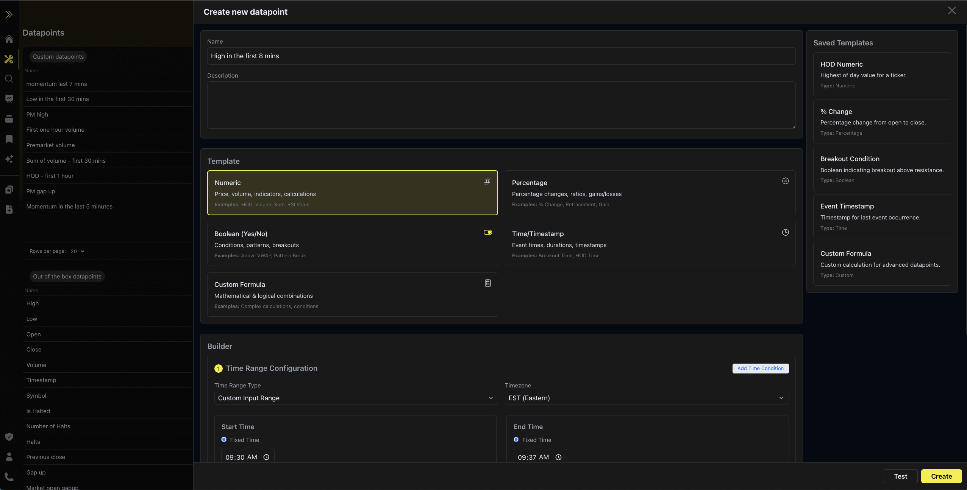967x490 pixels.
Task: Click the home icon in sidebar
Action: 9,39
